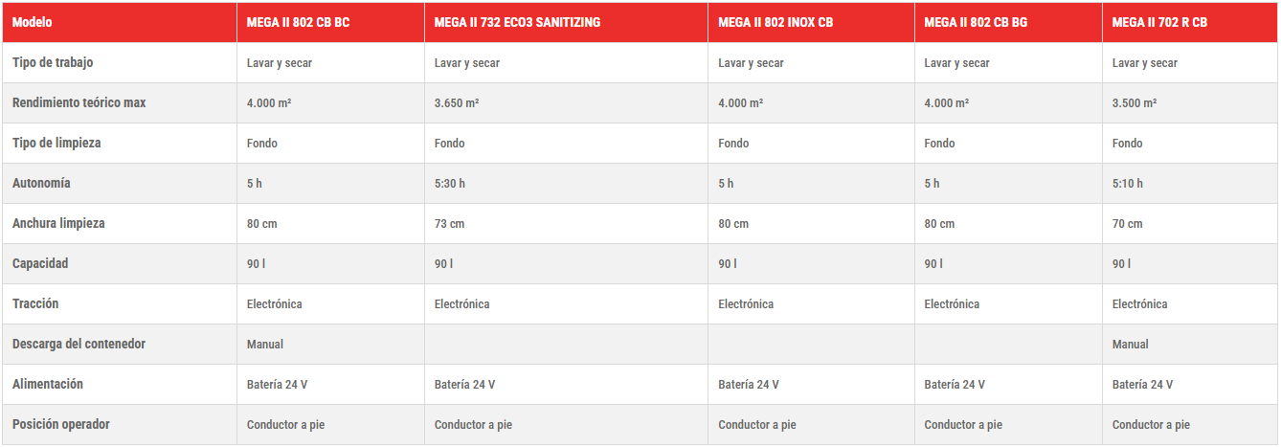
Task: Select the Descarga del contenedor row label
Action: [79, 344]
